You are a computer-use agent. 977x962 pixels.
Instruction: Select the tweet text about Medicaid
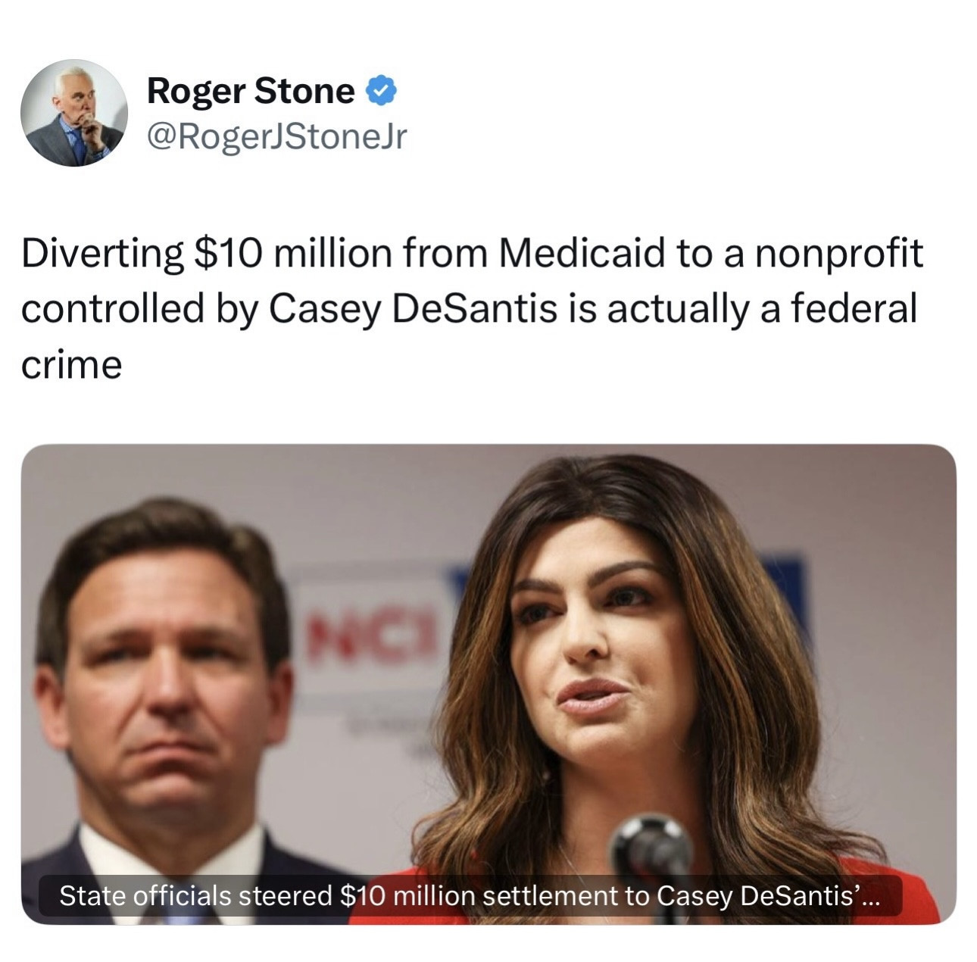[x=470, y=308]
